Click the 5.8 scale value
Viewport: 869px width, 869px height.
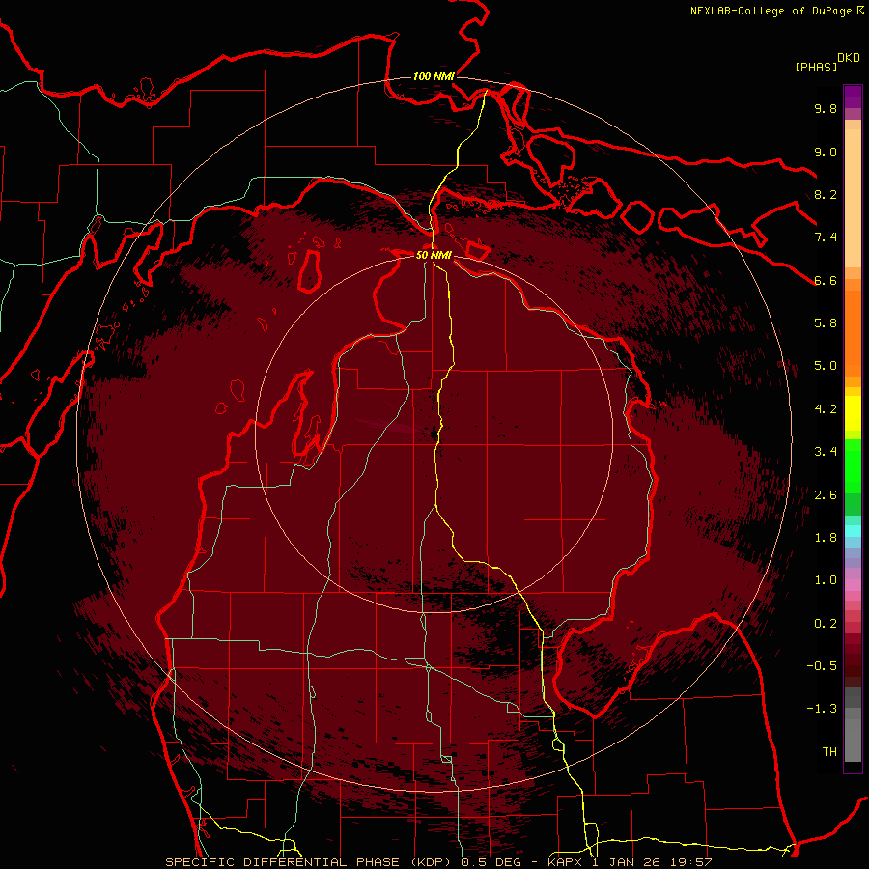pos(826,323)
